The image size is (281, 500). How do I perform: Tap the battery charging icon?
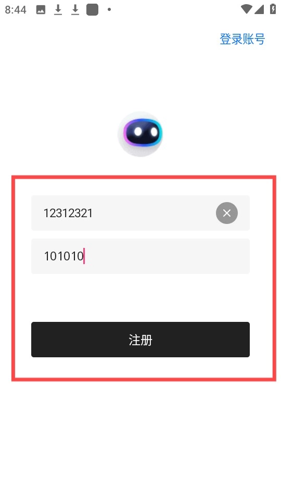click(273, 9)
